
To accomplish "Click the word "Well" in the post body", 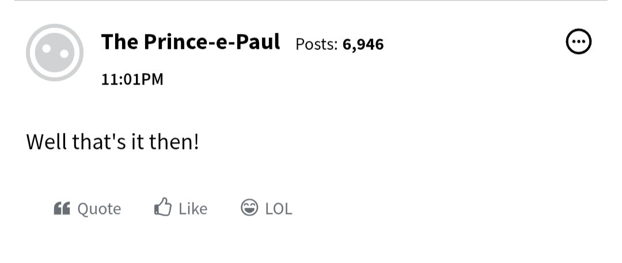I will click(x=47, y=142).
